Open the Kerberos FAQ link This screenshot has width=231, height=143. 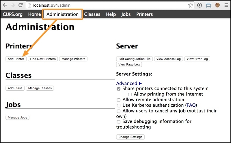(x=191, y=105)
